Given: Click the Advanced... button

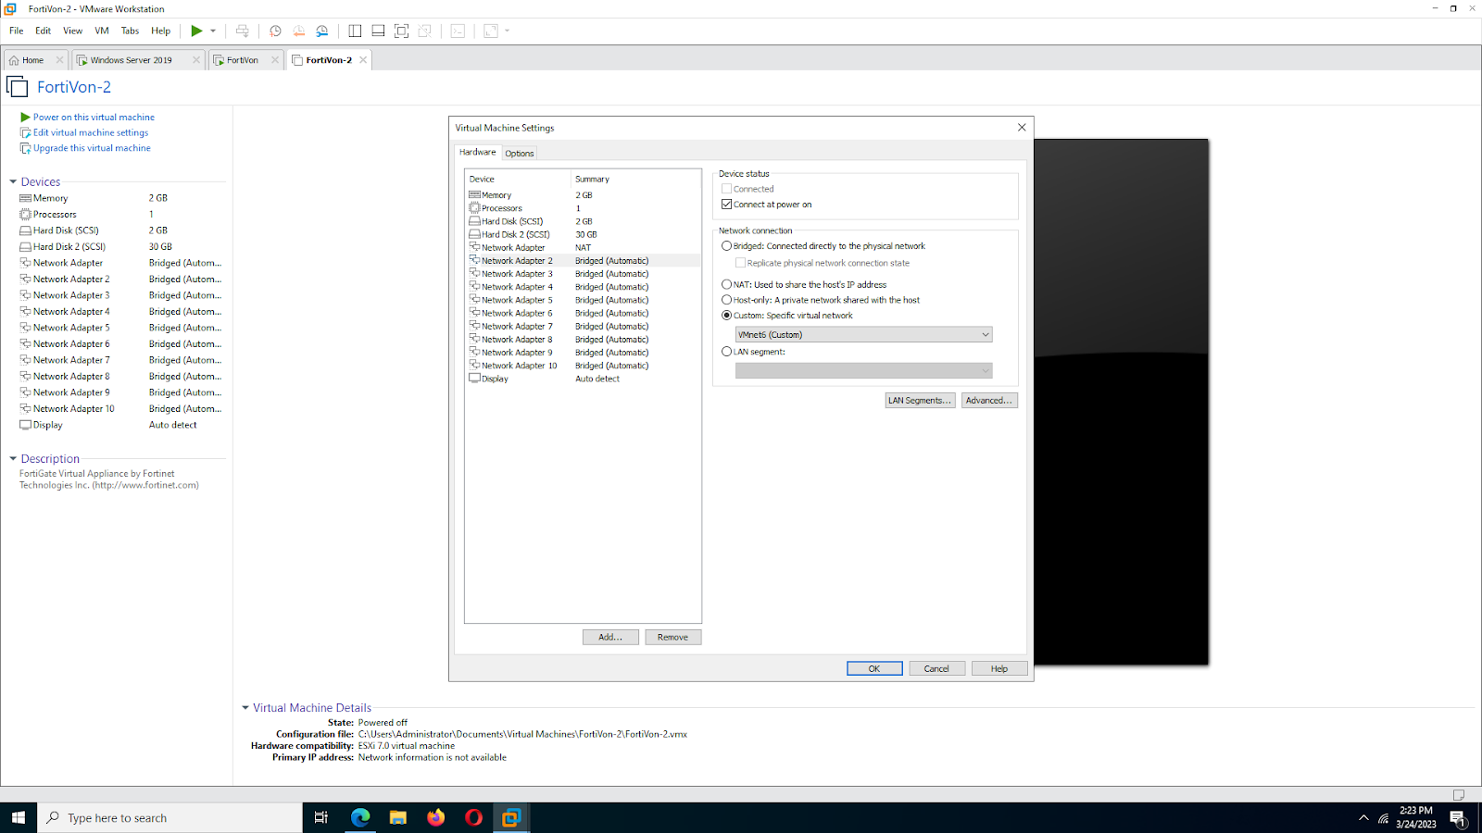Looking at the screenshot, I should 988,401.
